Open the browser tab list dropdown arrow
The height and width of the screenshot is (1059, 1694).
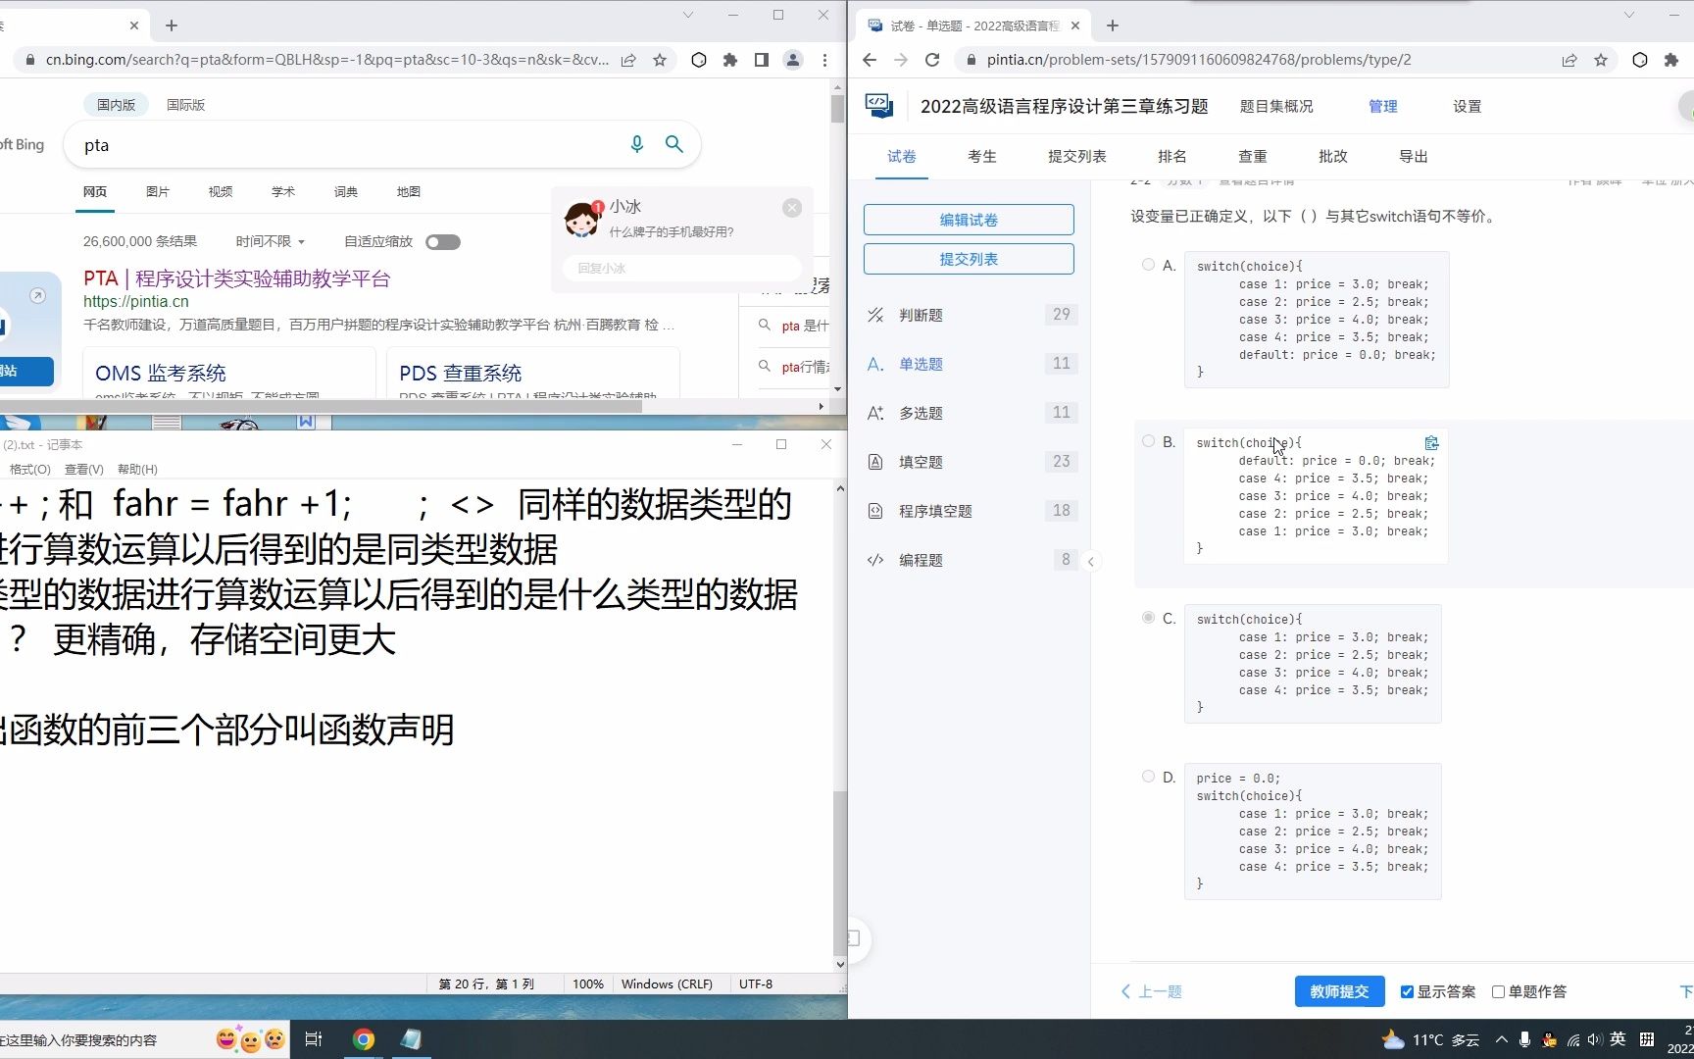tap(688, 15)
